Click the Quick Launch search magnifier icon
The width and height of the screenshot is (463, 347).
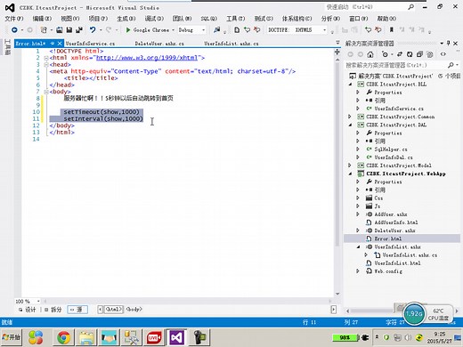click(x=410, y=7)
